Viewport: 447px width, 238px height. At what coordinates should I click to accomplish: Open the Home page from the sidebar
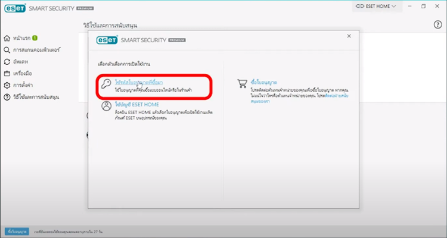21,38
